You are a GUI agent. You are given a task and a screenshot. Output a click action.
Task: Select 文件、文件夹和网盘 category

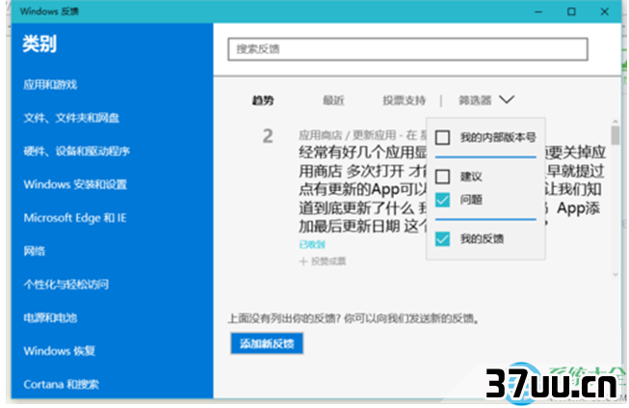coord(71,118)
